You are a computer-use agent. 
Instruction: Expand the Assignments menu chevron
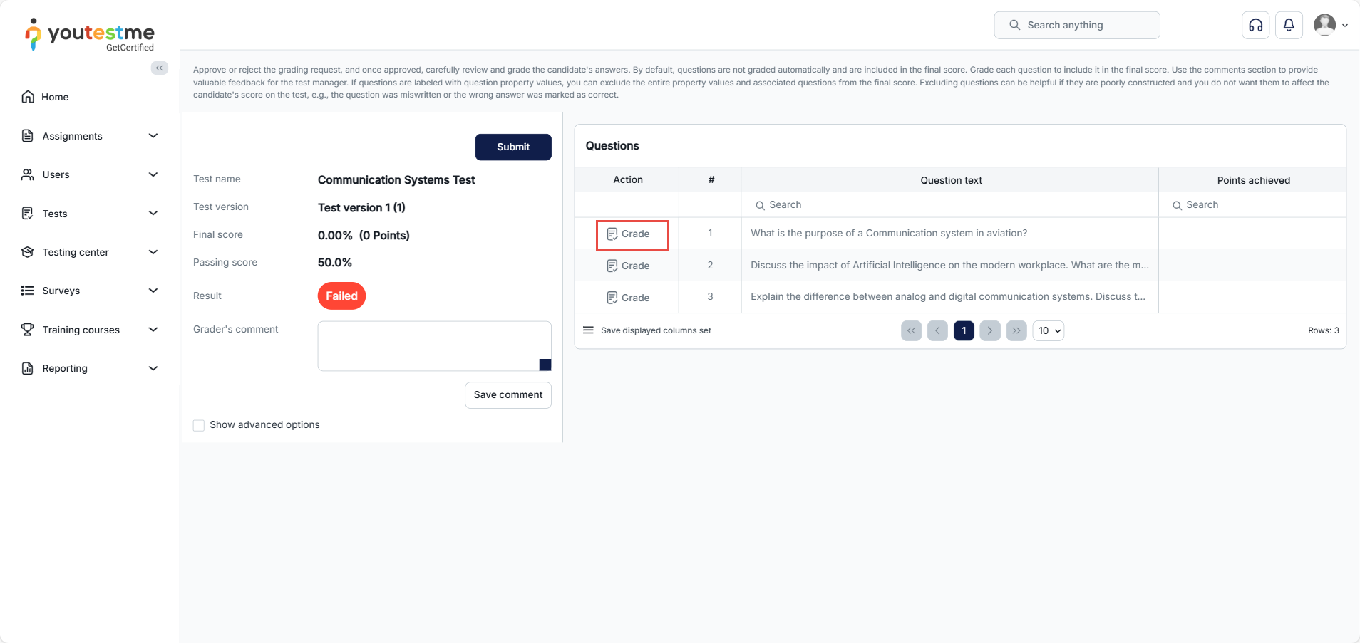coord(153,136)
